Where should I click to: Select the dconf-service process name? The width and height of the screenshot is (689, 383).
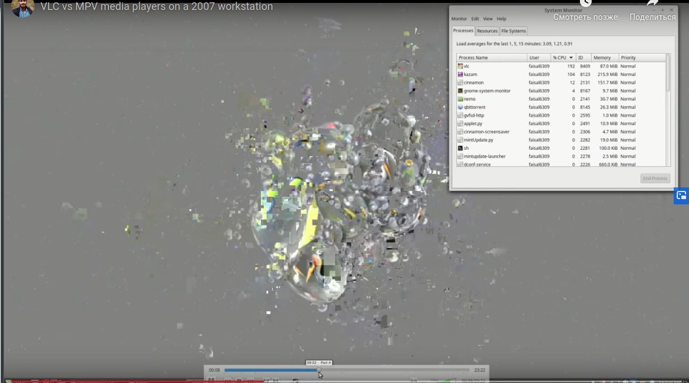pyautogui.click(x=477, y=164)
